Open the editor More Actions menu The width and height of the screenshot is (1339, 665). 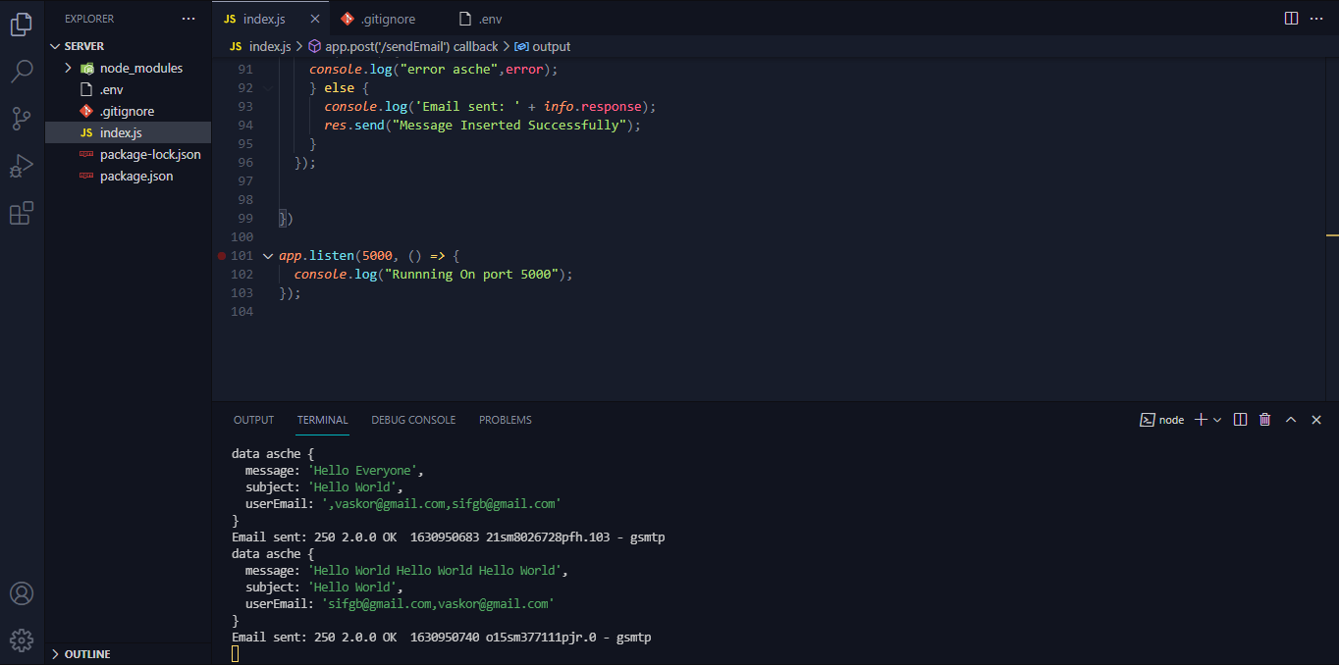tap(1316, 18)
